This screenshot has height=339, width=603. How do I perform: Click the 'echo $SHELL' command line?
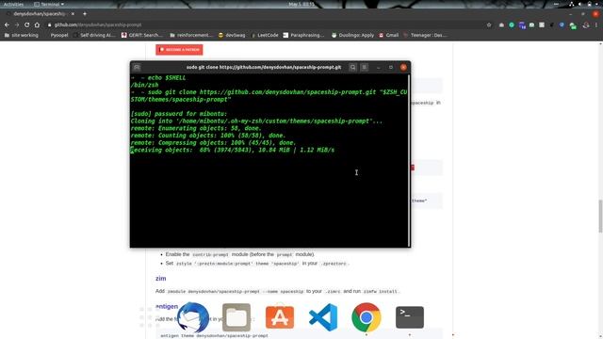click(x=158, y=77)
